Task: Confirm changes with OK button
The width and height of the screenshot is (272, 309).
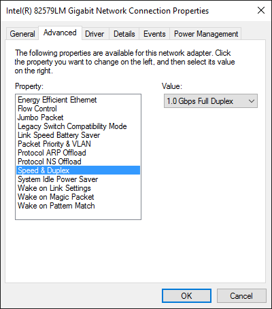Action: pos(186,295)
